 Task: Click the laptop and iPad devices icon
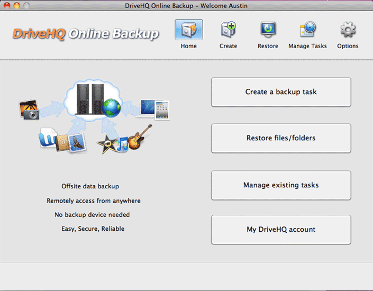click(x=153, y=109)
